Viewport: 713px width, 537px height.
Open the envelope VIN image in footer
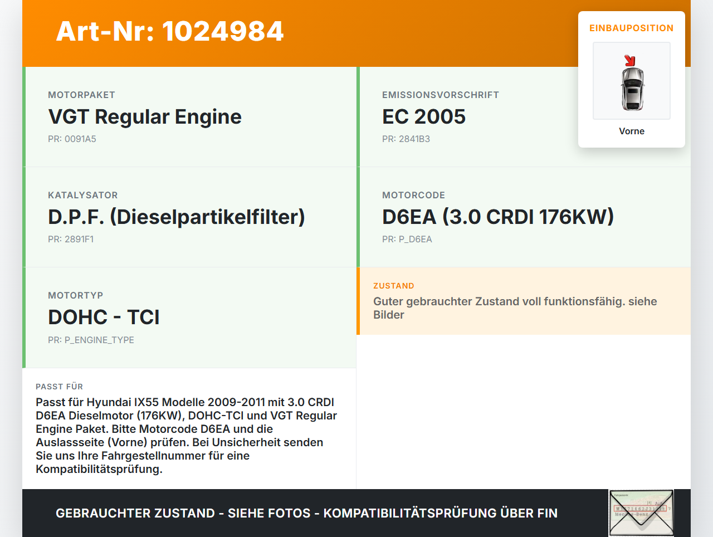coord(641,513)
